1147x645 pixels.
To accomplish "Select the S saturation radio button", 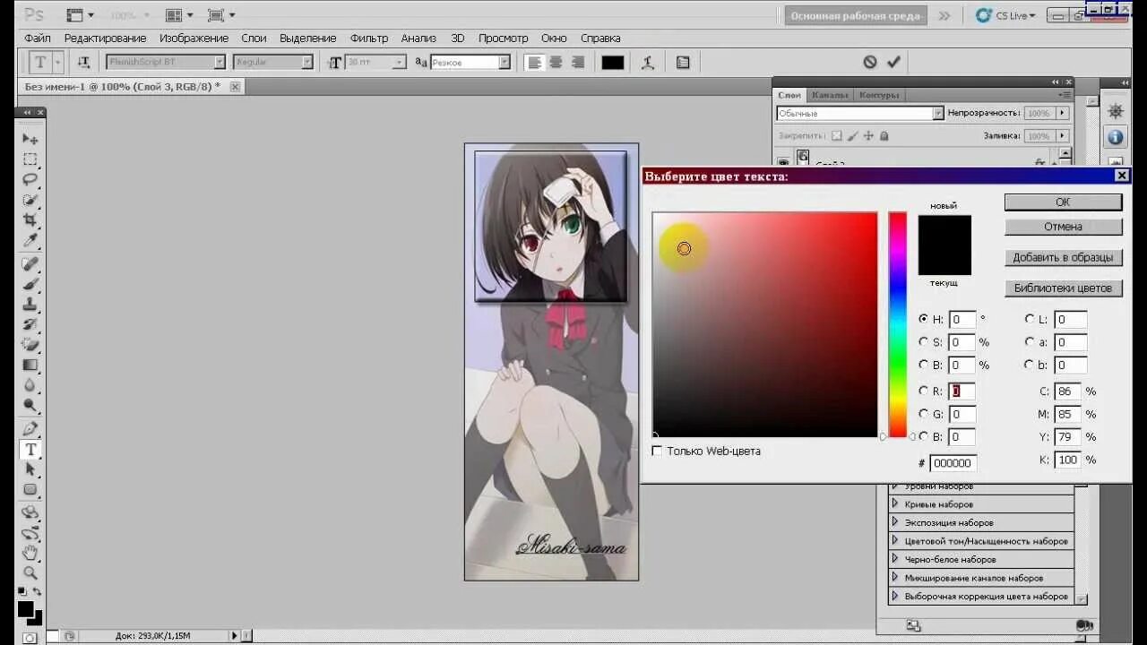I will pos(924,341).
